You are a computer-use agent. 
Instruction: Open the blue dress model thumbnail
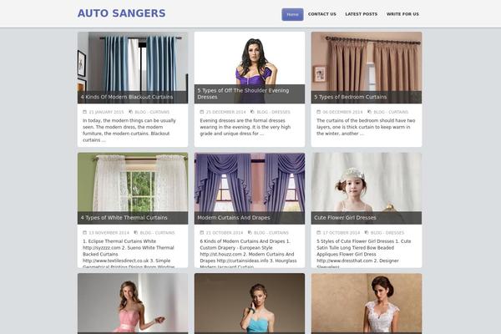click(x=250, y=302)
